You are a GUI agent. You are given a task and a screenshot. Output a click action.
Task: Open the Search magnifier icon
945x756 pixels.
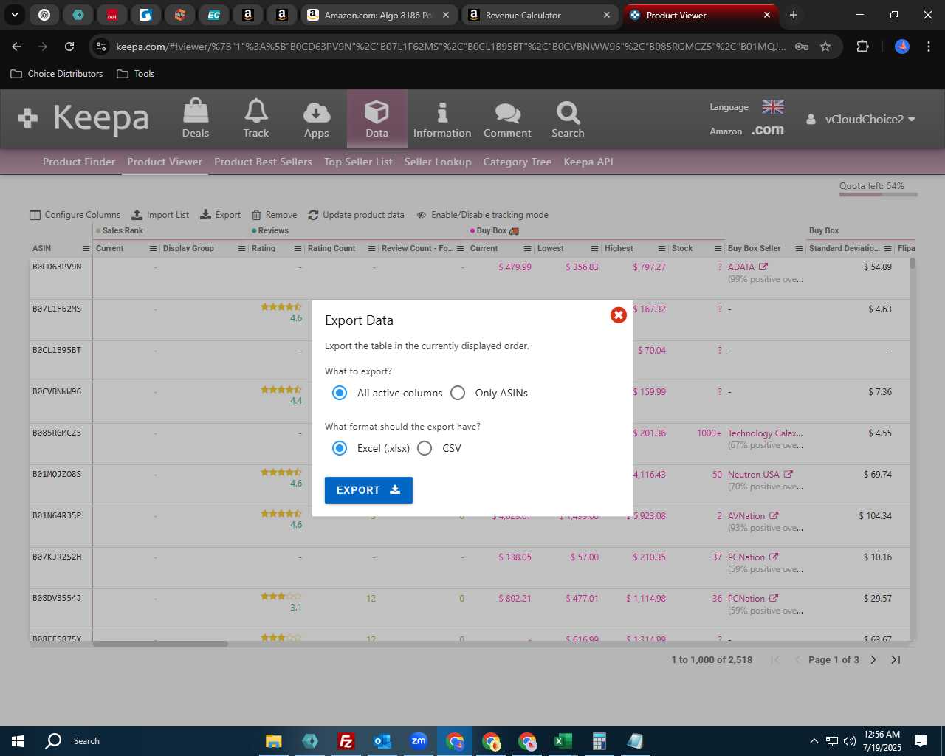click(x=568, y=119)
